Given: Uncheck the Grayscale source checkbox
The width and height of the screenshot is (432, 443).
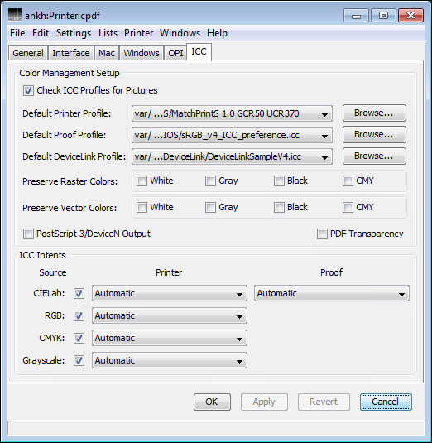Looking at the screenshot, I should coord(79,360).
